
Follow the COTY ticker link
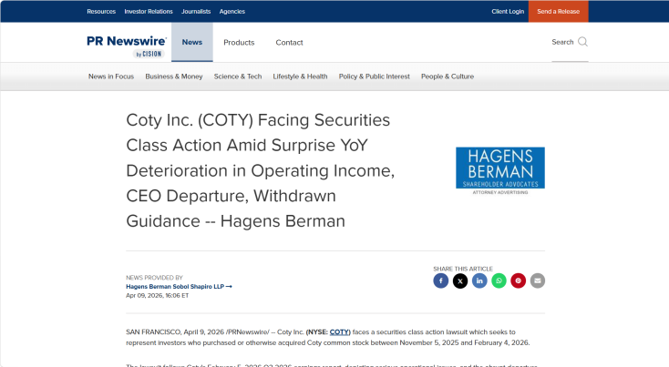pyautogui.click(x=340, y=332)
